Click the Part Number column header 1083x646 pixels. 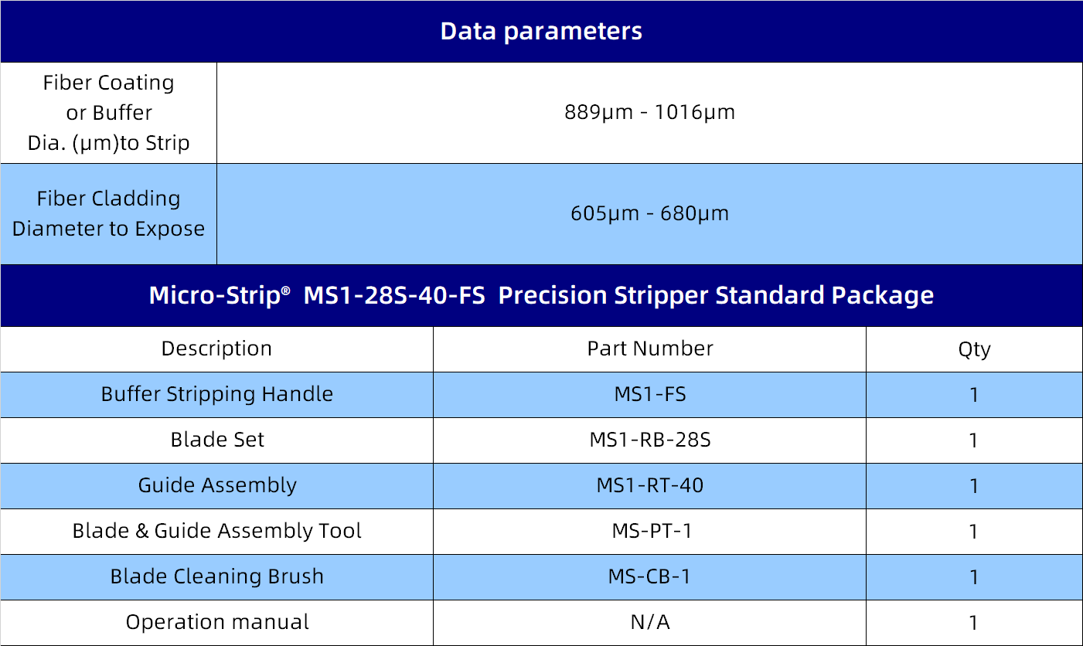pyautogui.click(x=649, y=349)
